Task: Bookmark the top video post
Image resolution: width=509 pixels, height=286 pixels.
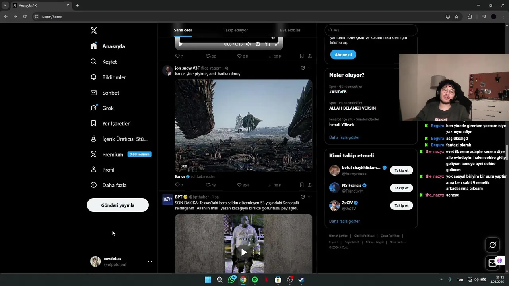Action: (301, 56)
